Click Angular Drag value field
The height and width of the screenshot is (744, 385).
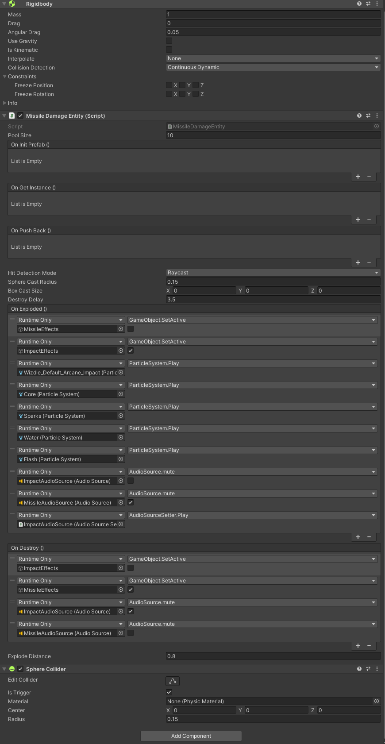click(x=273, y=32)
